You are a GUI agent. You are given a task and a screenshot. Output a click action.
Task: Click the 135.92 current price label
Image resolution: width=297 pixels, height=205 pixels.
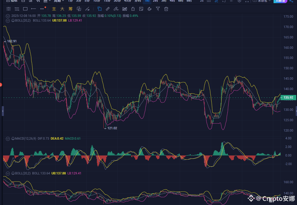[x=288, y=98]
